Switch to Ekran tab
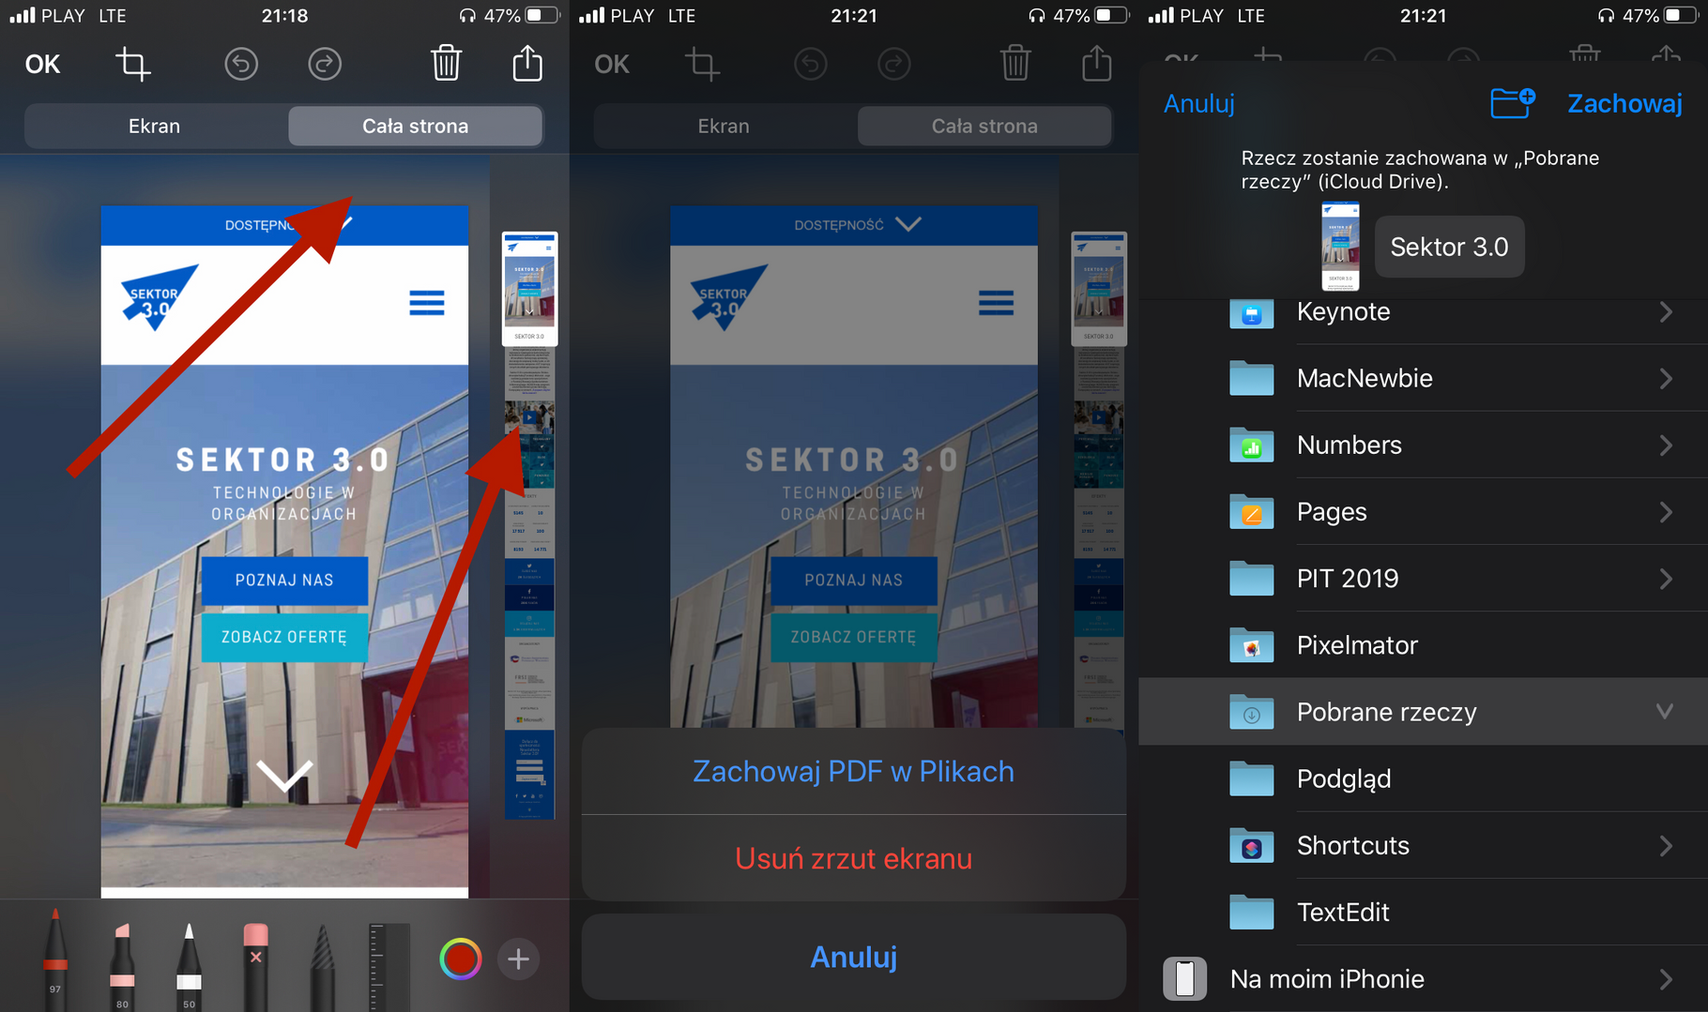This screenshot has width=1708, height=1012. [155, 127]
